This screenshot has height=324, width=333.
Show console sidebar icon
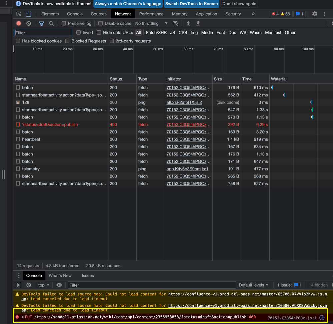pyautogui.click(x=18, y=285)
